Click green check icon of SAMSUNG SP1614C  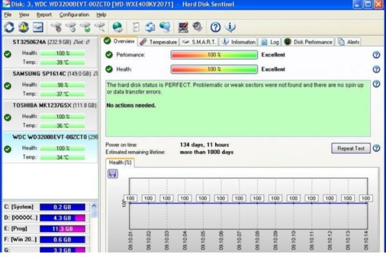8,86
